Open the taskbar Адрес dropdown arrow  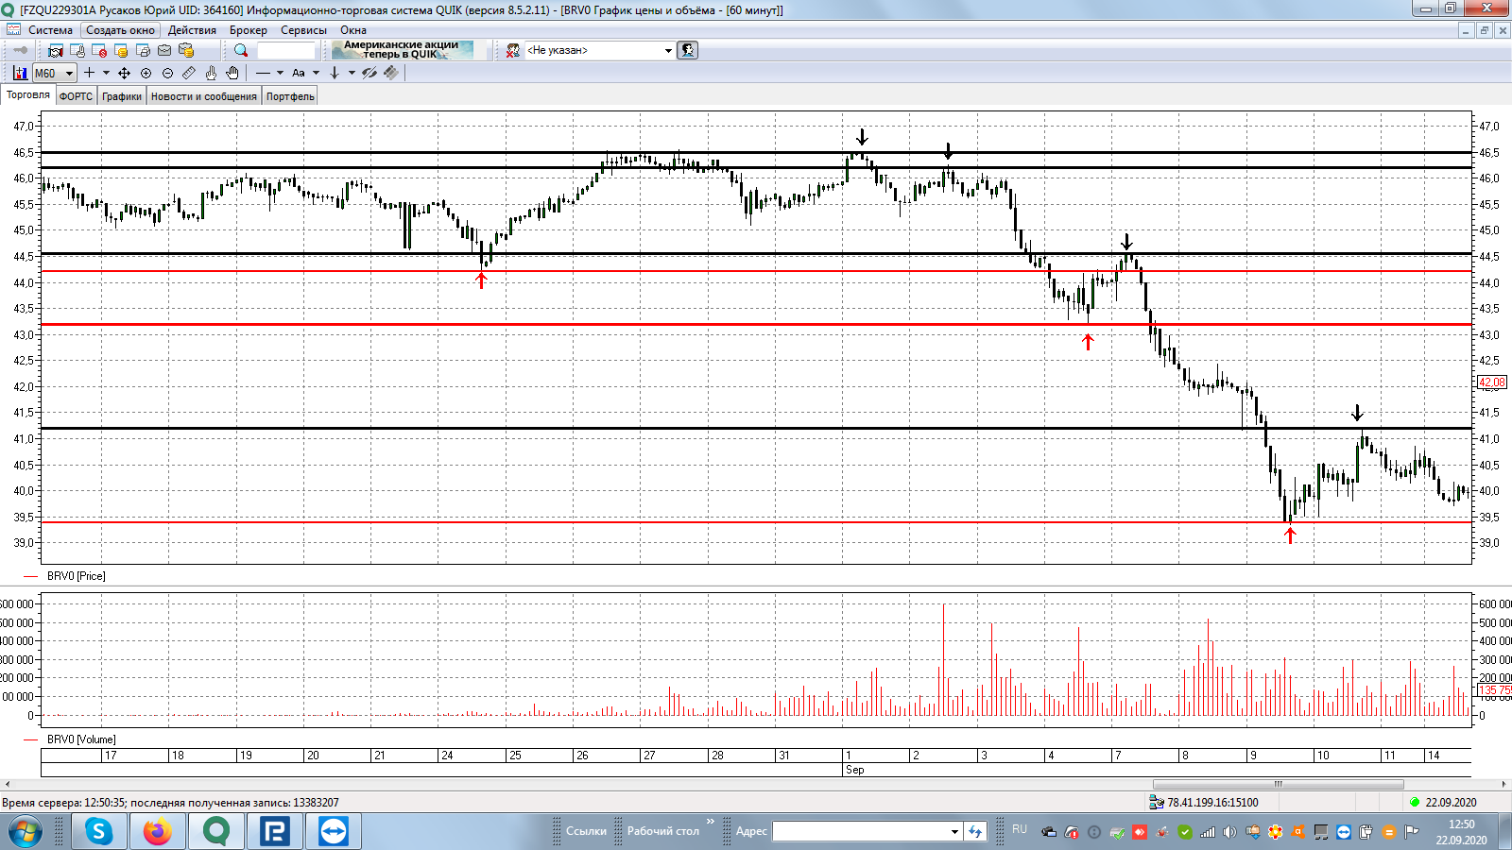954,831
